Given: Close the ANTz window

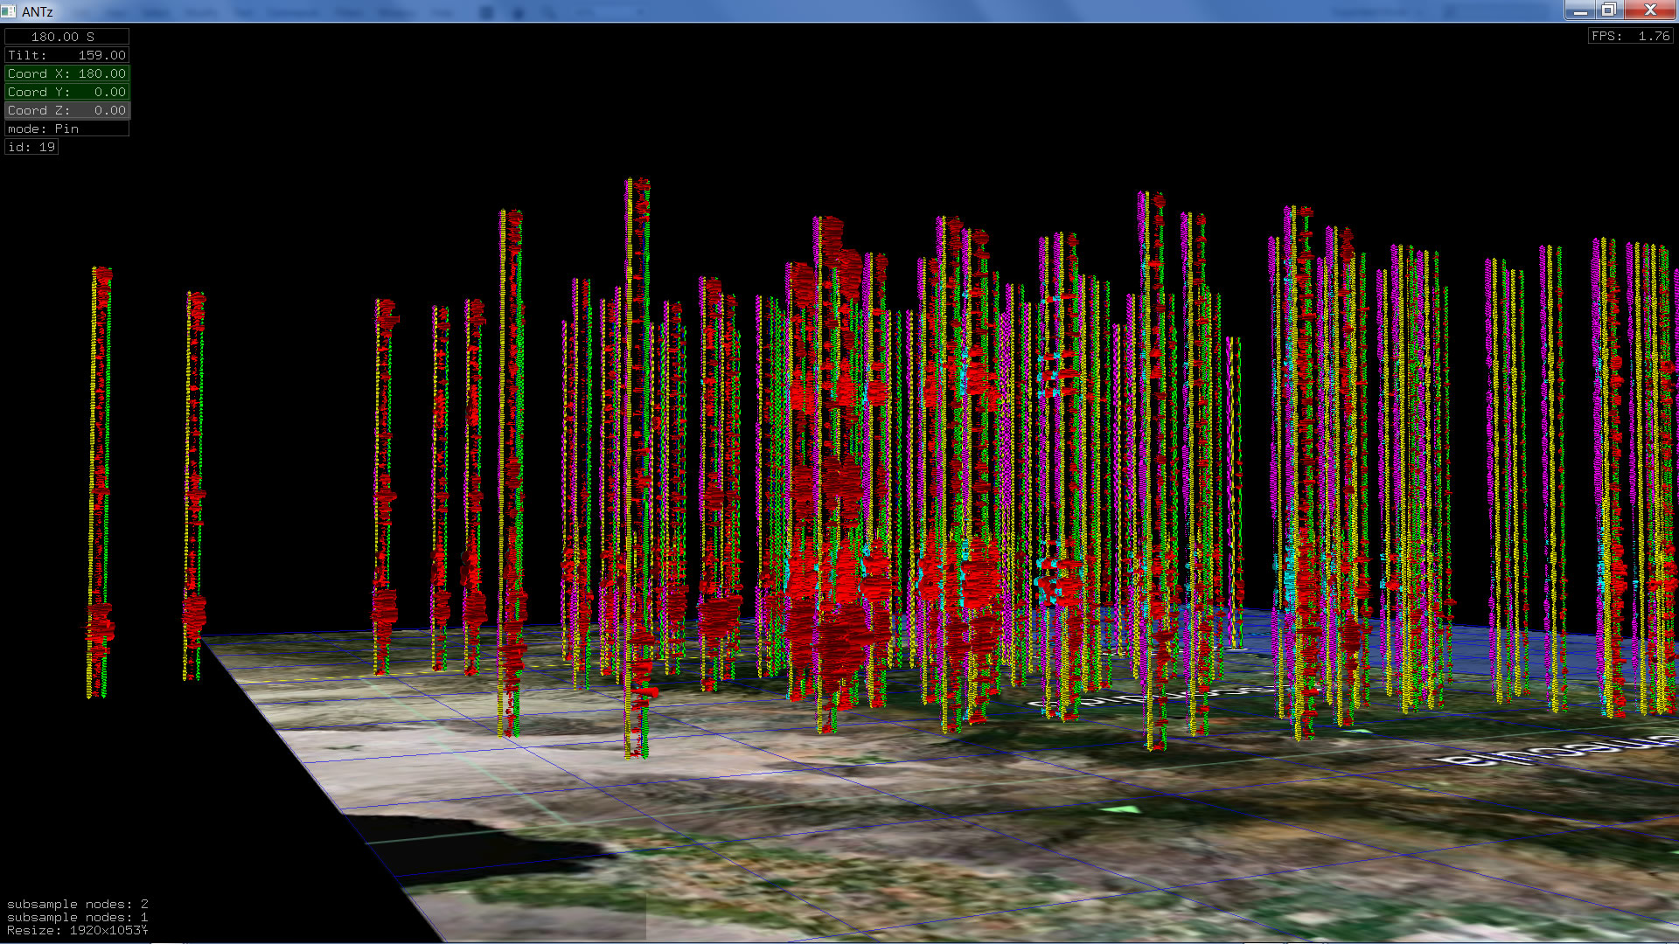Looking at the screenshot, I should (1650, 10).
